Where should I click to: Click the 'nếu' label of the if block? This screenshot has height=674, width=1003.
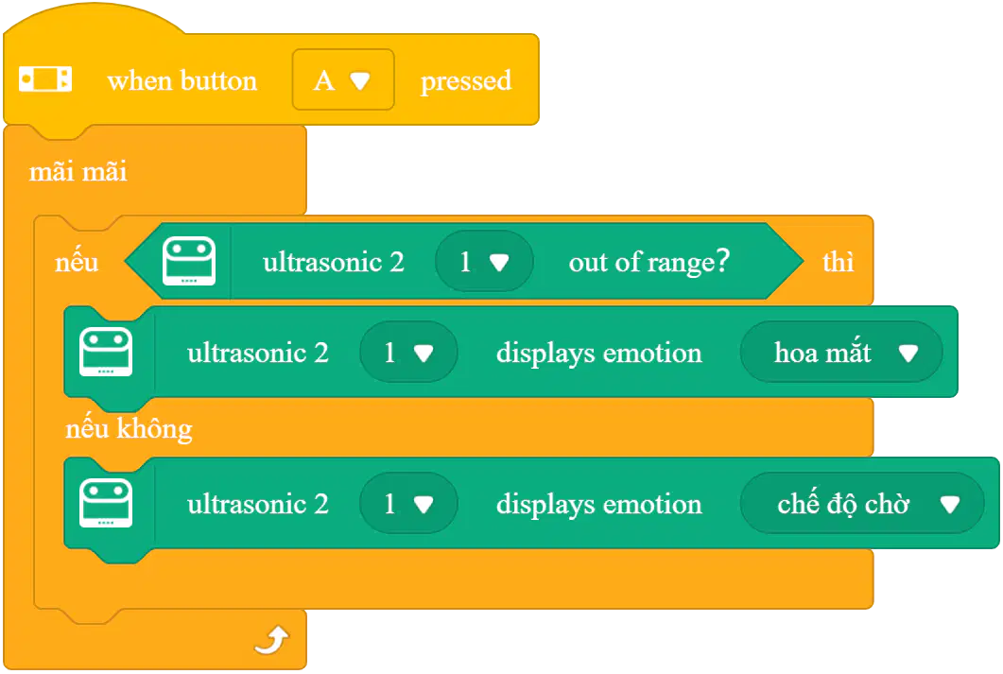(77, 262)
